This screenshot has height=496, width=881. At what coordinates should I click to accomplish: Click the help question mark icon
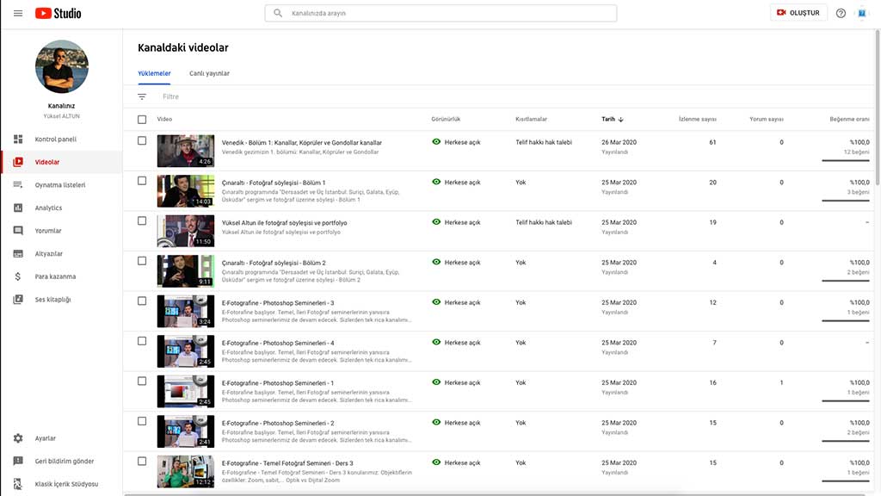tap(841, 13)
